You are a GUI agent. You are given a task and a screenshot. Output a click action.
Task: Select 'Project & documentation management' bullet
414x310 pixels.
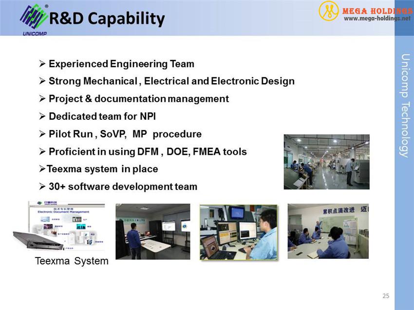pyautogui.click(x=139, y=99)
